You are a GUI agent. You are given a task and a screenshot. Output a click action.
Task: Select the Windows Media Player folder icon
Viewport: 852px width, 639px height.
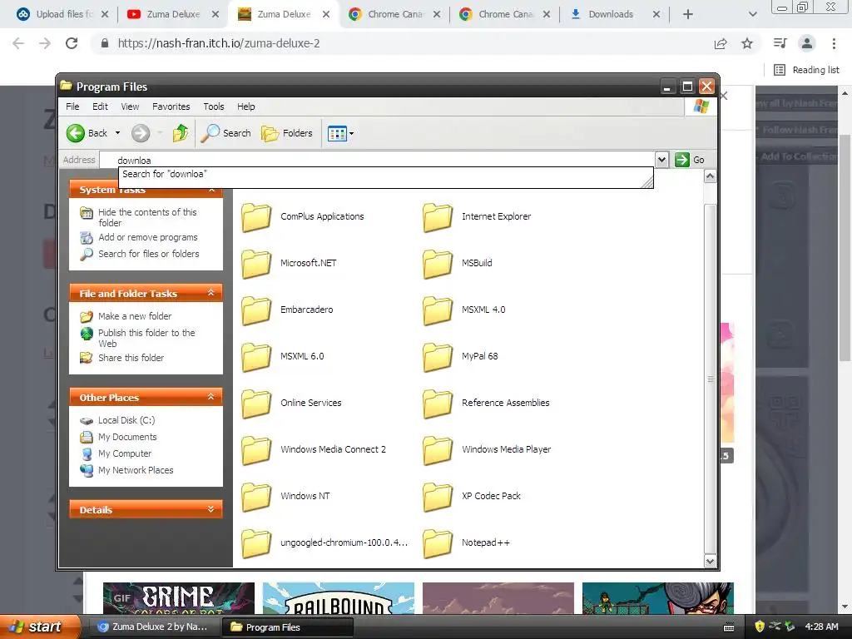[x=438, y=450]
